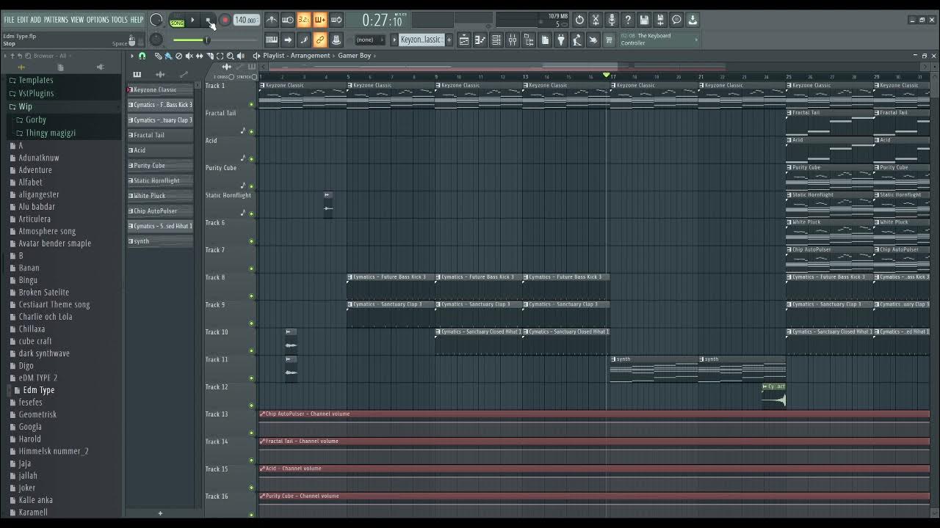Image resolution: width=940 pixels, height=528 pixels.
Task: Select the playlist Mute tool
Action: tap(189, 56)
